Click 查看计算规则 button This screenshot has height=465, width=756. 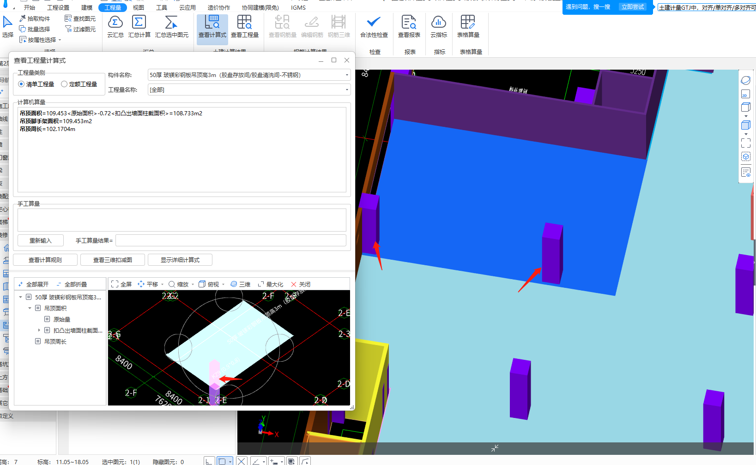45,260
